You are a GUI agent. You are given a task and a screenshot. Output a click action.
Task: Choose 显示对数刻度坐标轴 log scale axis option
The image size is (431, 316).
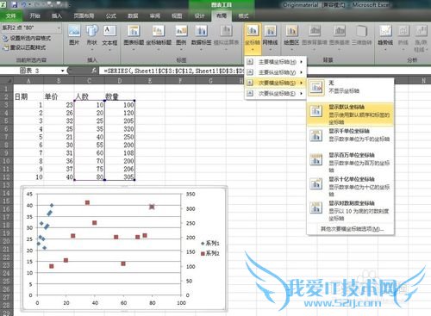point(350,210)
